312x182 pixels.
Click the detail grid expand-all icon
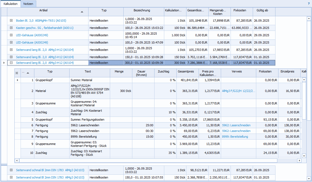[17, 73]
